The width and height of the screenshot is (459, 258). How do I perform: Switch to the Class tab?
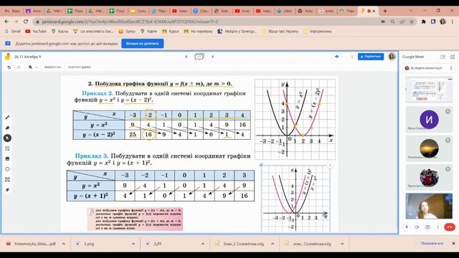pyautogui.click(x=201, y=11)
